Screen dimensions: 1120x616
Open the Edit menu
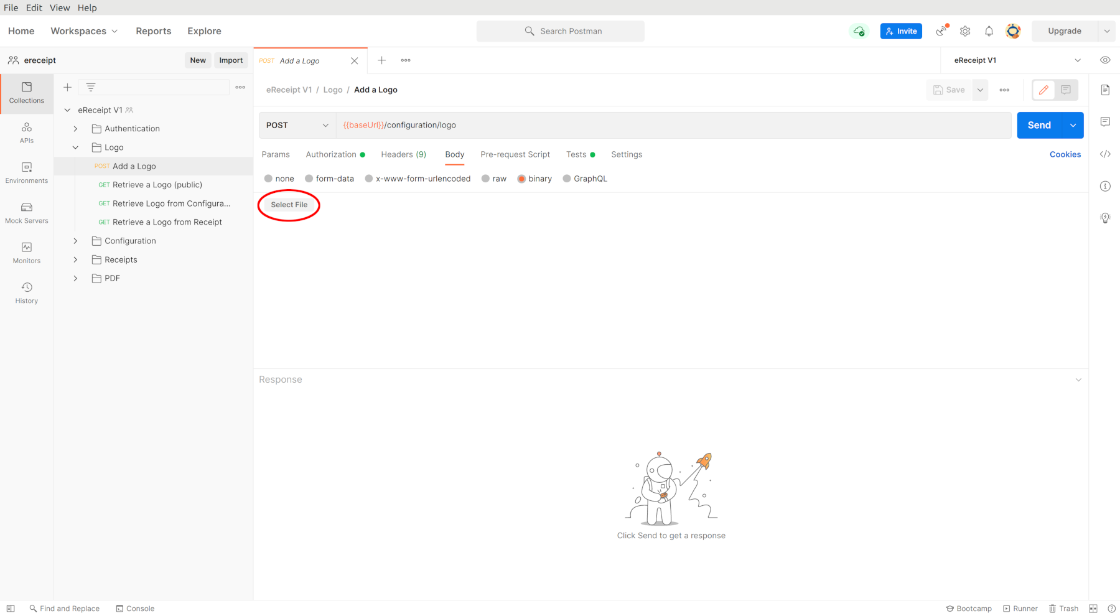34,7
